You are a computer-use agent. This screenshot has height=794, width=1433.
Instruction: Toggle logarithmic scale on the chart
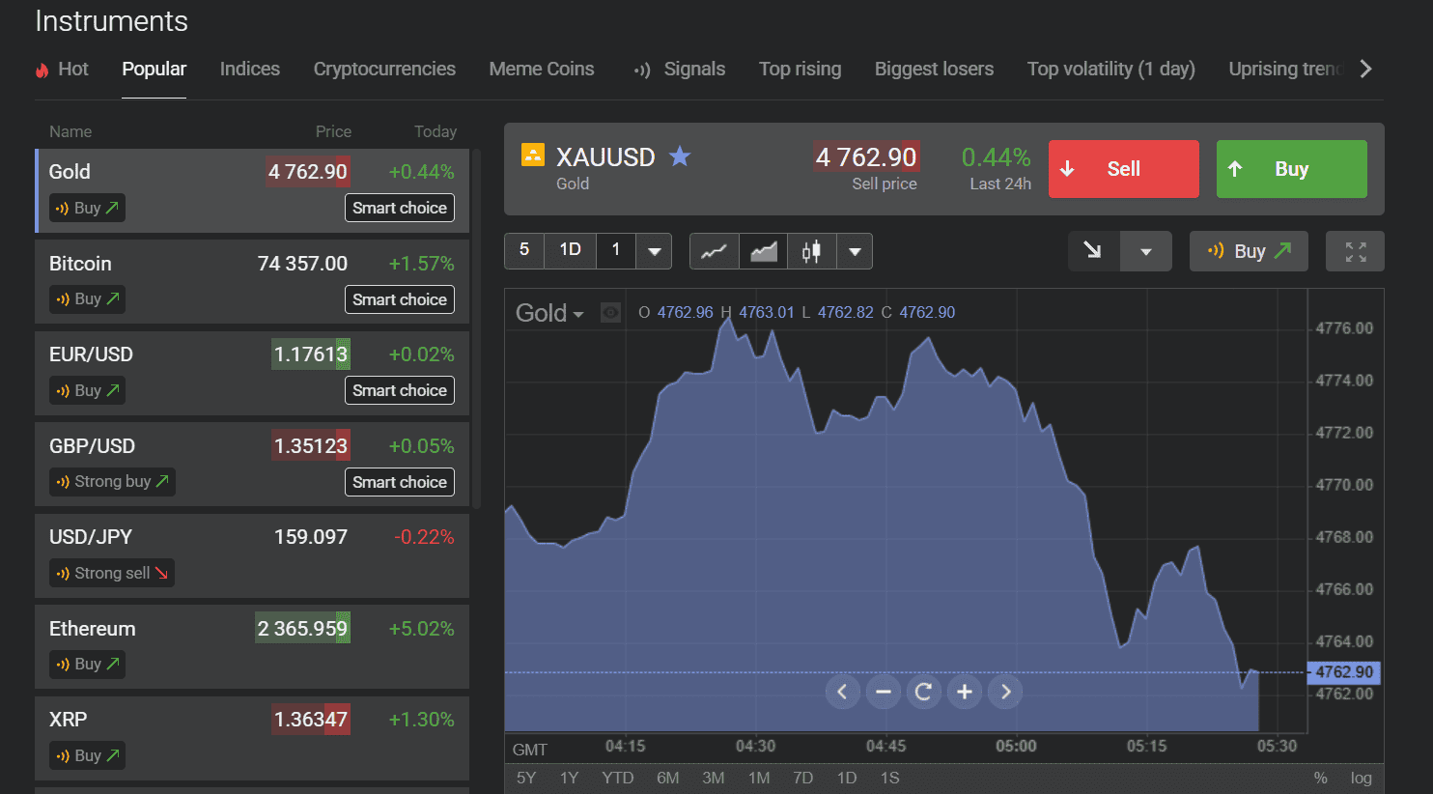pyautogui.click(x=1361, y=778)
